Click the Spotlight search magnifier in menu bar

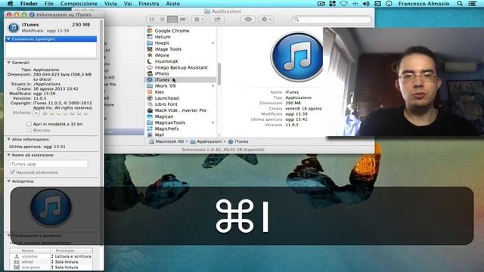(x=460, y=4)
